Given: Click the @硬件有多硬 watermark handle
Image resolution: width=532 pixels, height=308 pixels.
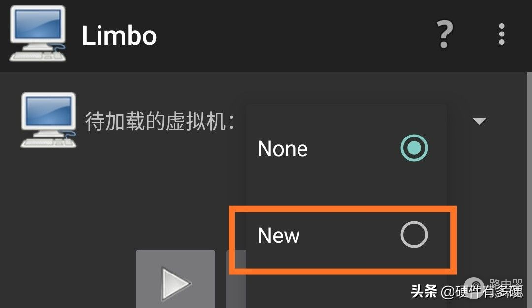Looking at the screenshot, I should tap(482, 291).
